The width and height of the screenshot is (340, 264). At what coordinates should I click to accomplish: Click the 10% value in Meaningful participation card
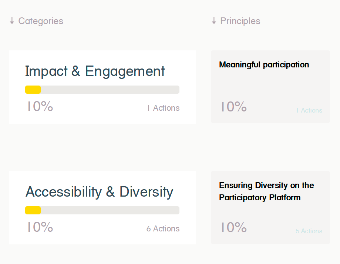(233, 107)
